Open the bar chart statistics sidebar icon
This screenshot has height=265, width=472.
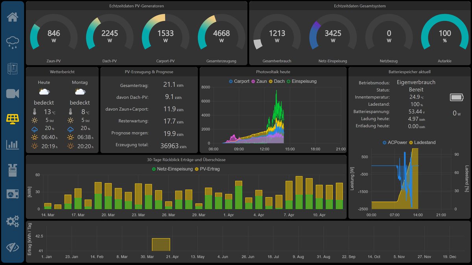point(13,144)
